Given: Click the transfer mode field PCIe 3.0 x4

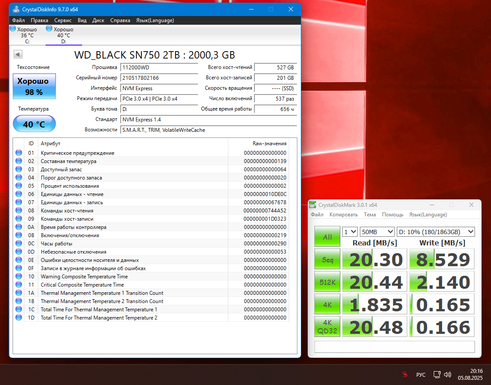Looking at the screenshot, I should pyautogui.click(x=159, y=99).
